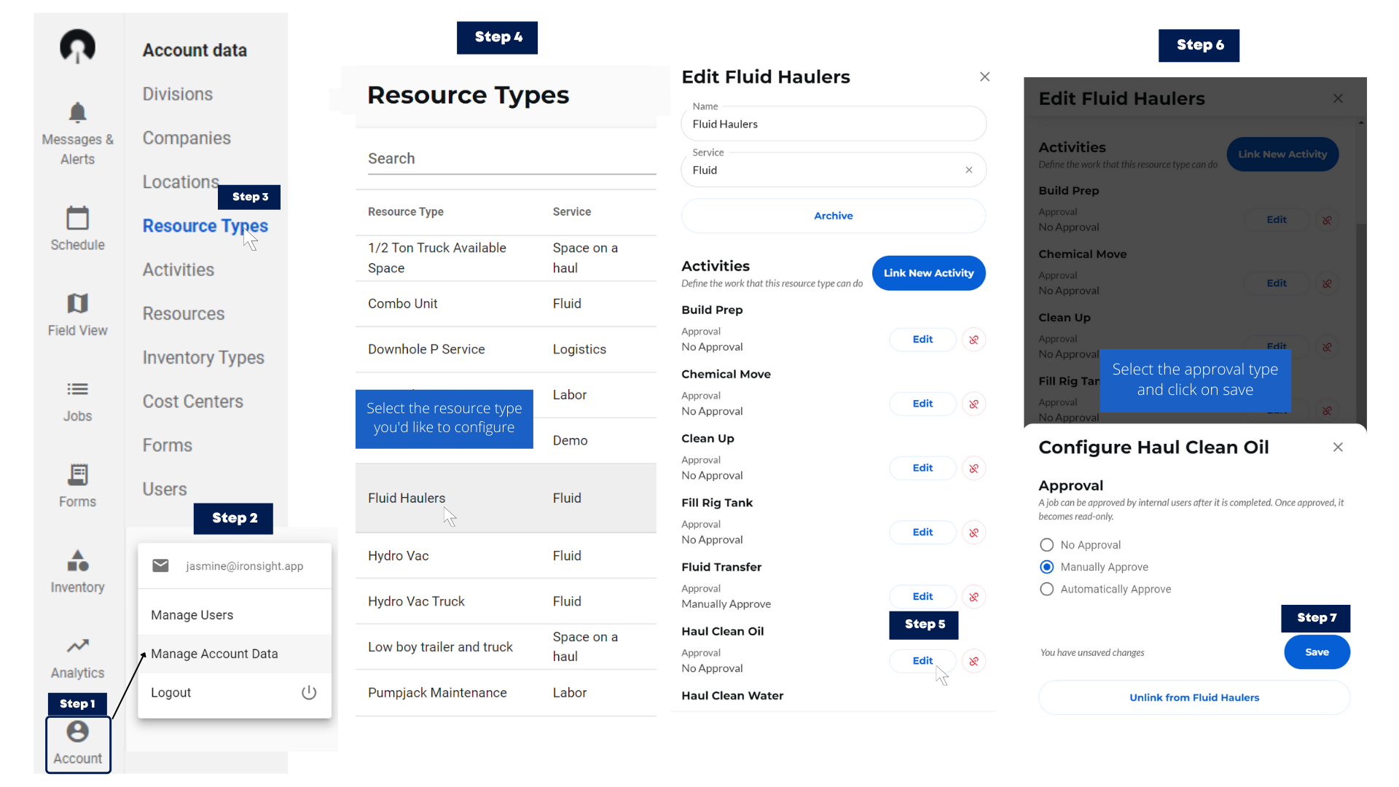Click the Name input field in Edit Fluid Haulers

pyautogui.click(x=832, y=123)
